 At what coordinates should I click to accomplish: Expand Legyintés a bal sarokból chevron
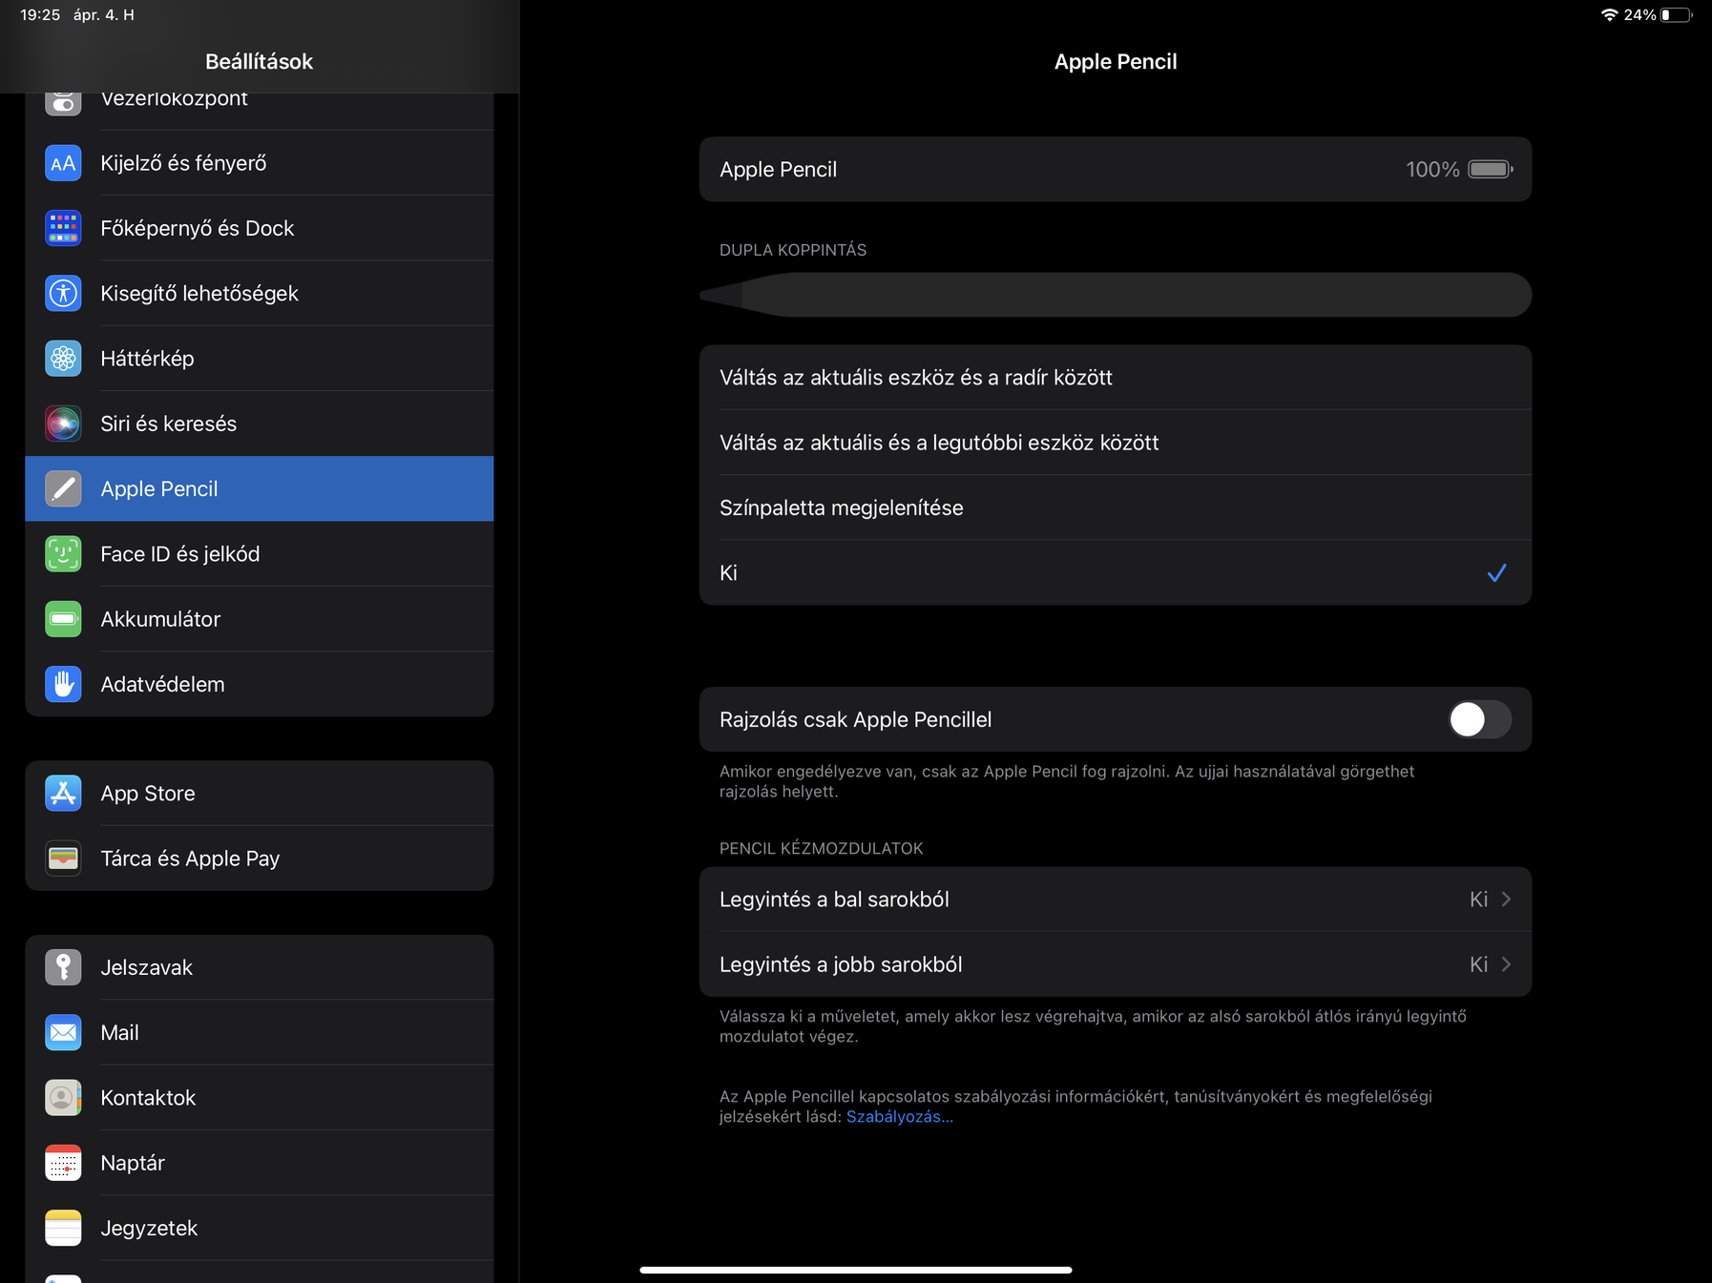pyautogui.click(x=1506, y=900)
